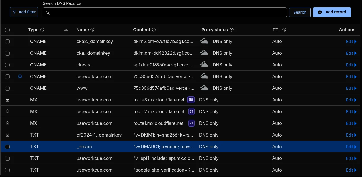This screenshot has width=362, height=177.
Task: Edit the cka2._domainkey record
Action: pyautogui.click(x=351, y=42)
